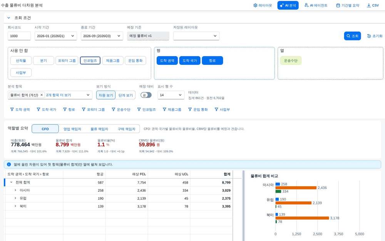Open the 운송수단 funnel filter
This screenshot has width=385, height=241.
[121, 110]
